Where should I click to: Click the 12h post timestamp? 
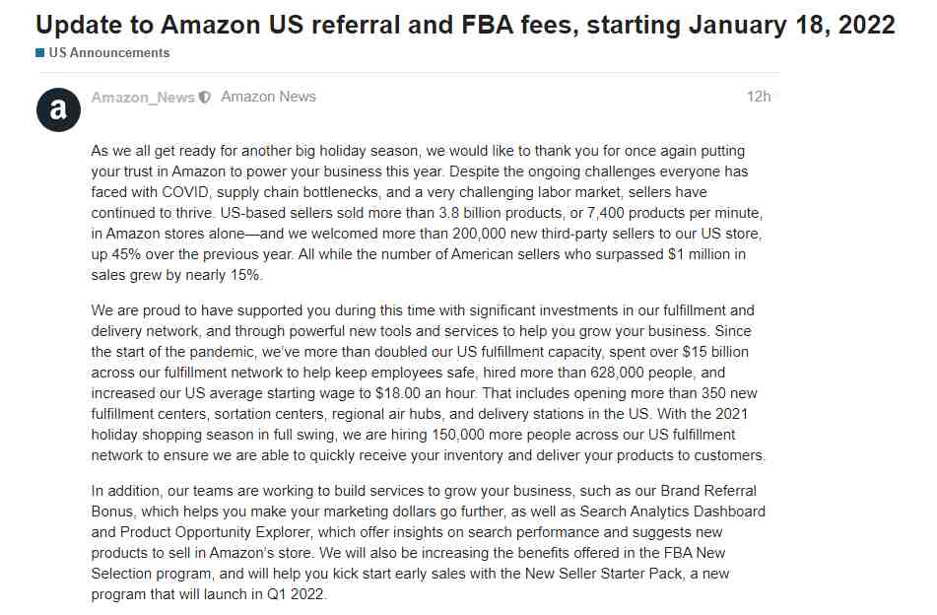759,97
